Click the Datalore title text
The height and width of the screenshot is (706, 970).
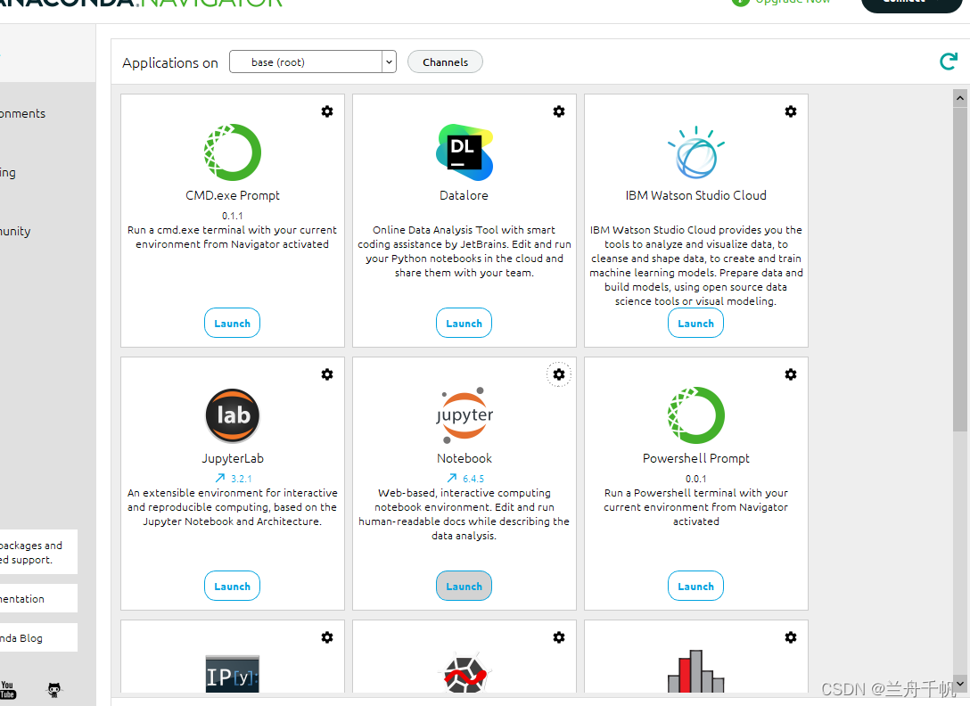coord(464,195)
